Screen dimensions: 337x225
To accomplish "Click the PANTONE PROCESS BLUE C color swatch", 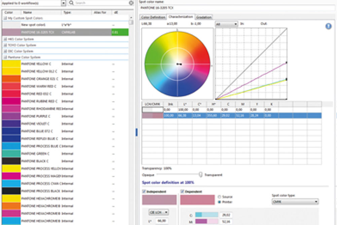I will pyautogui.click(x=11, y=146).
